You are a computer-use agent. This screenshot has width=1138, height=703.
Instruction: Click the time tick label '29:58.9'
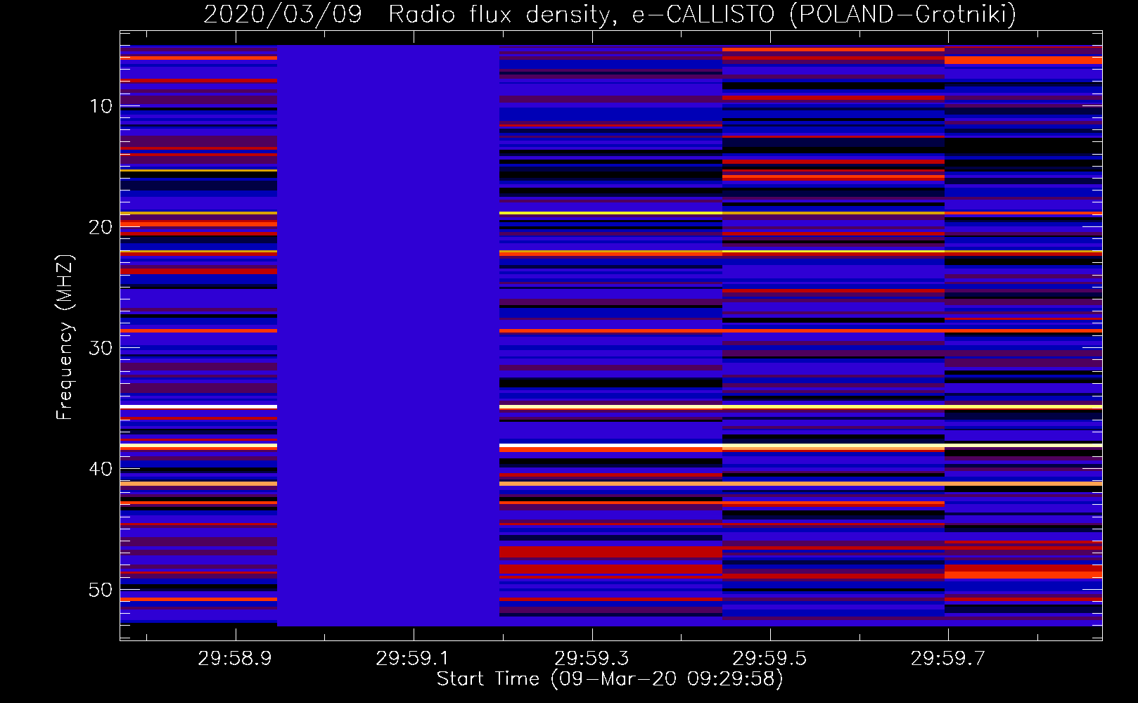tap(234, 659)
